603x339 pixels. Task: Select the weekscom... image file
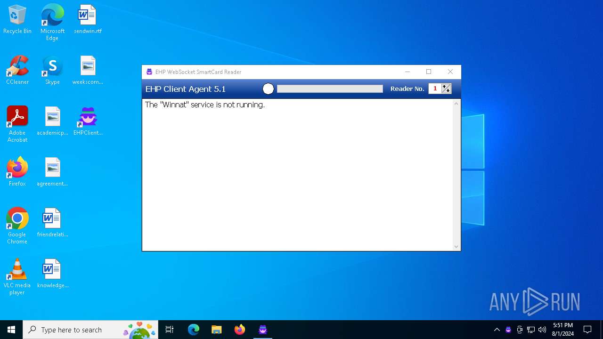point(88,70)
